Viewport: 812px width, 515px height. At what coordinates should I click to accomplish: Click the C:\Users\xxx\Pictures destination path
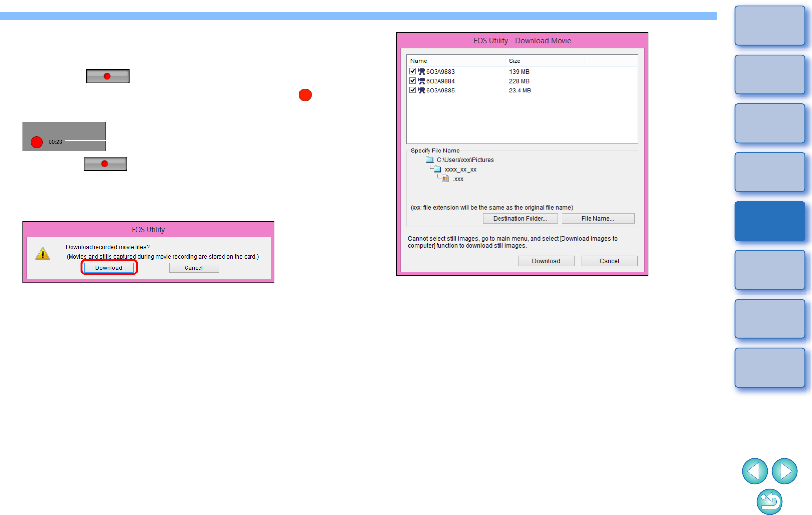(x=465, y=160)
